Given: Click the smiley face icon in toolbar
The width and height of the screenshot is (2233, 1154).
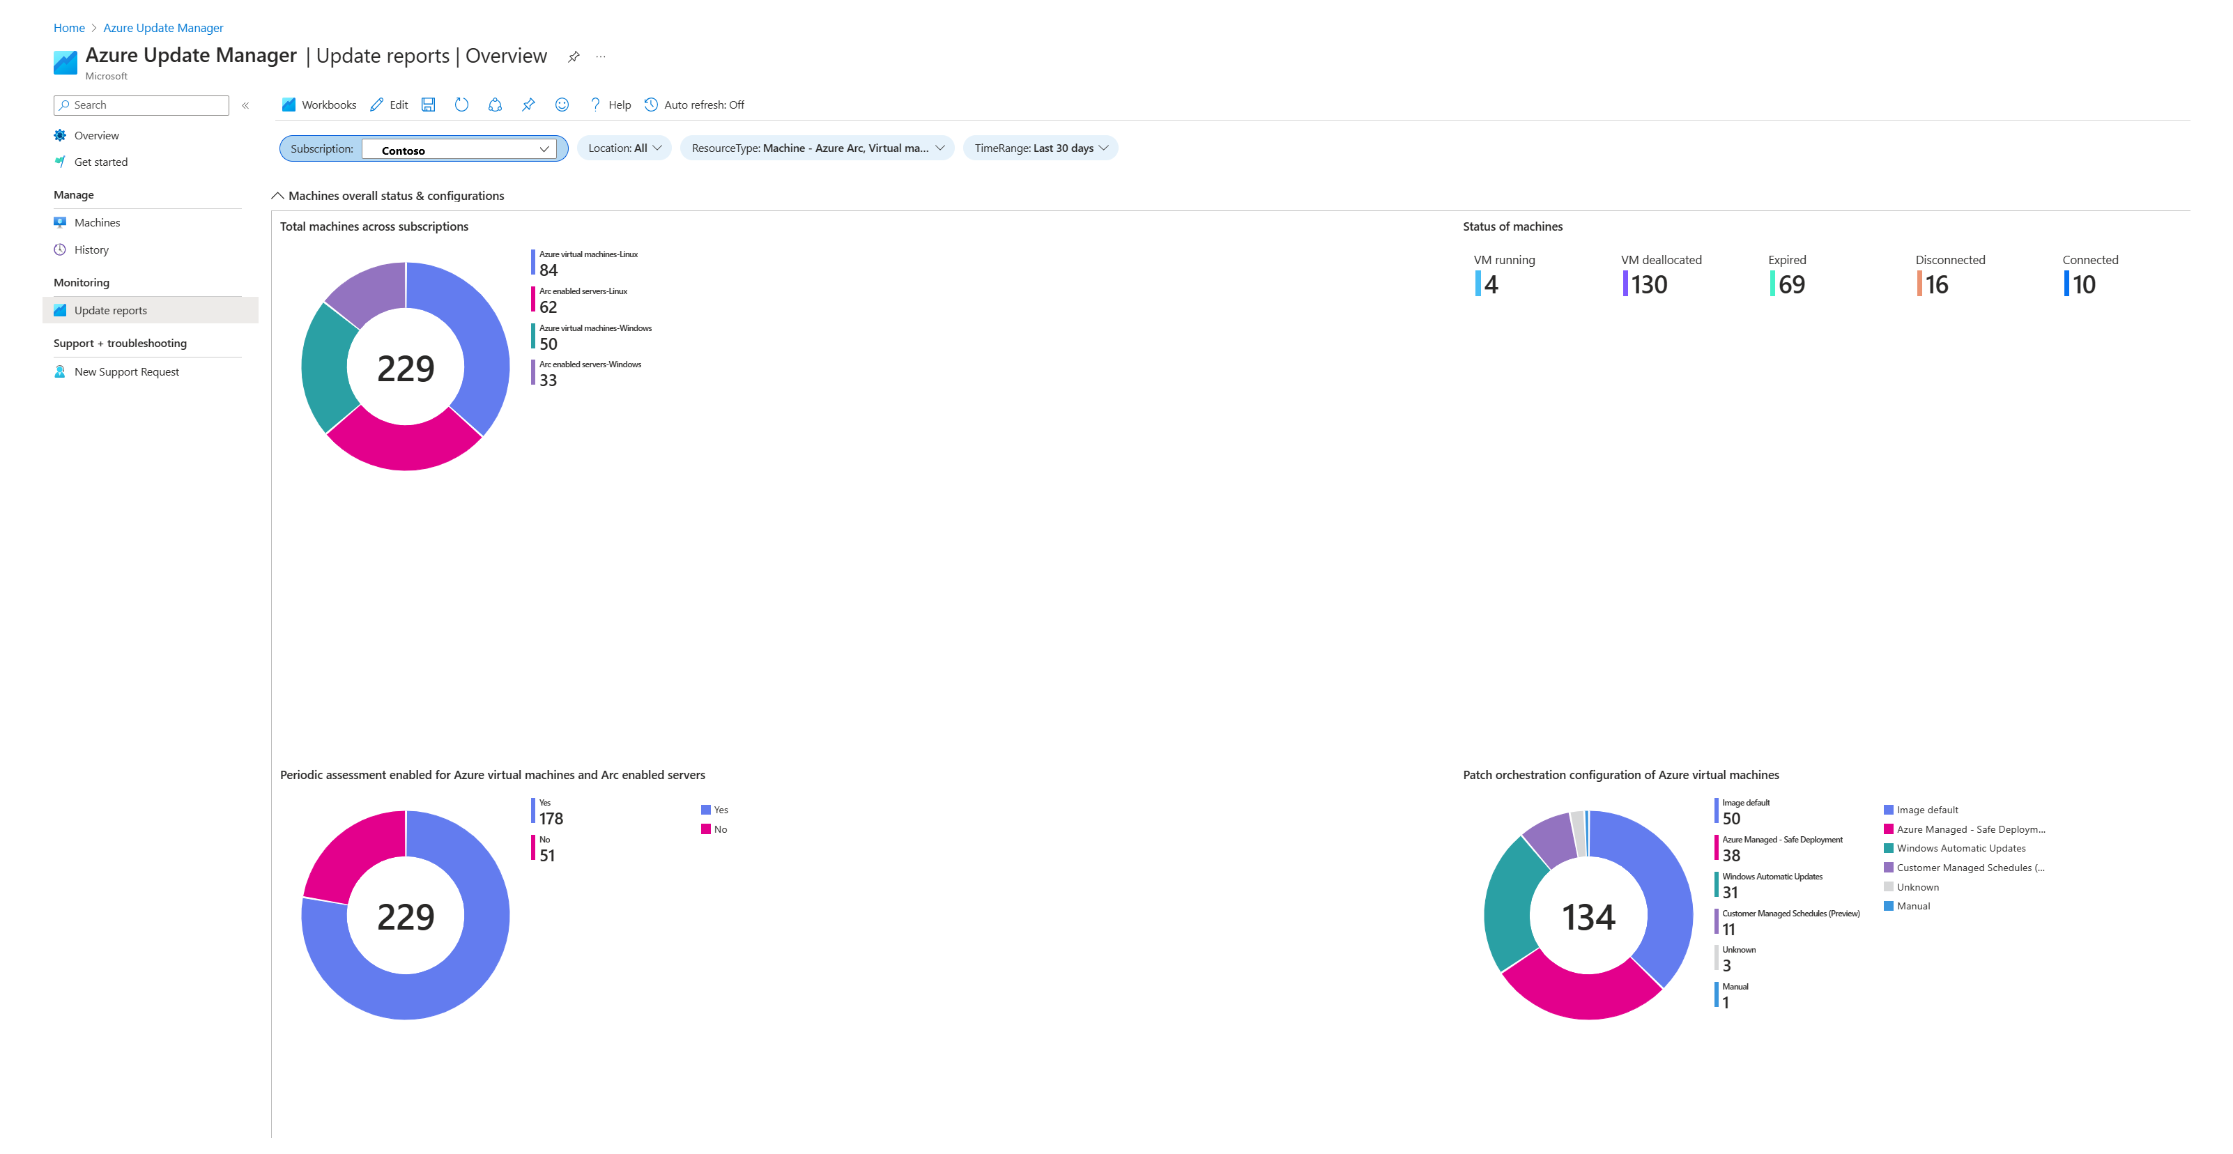Looking at the screenshot, I should pyautogui.click(x=562, y=105).
